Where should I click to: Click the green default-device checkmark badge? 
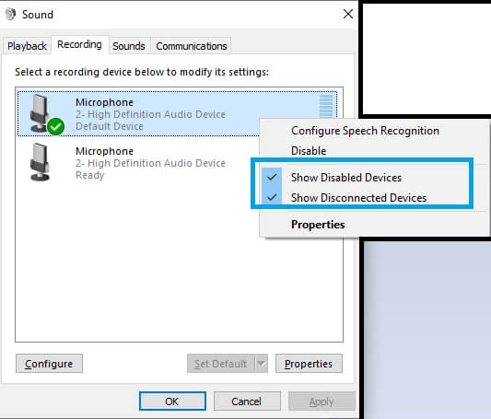pos(56,127)
